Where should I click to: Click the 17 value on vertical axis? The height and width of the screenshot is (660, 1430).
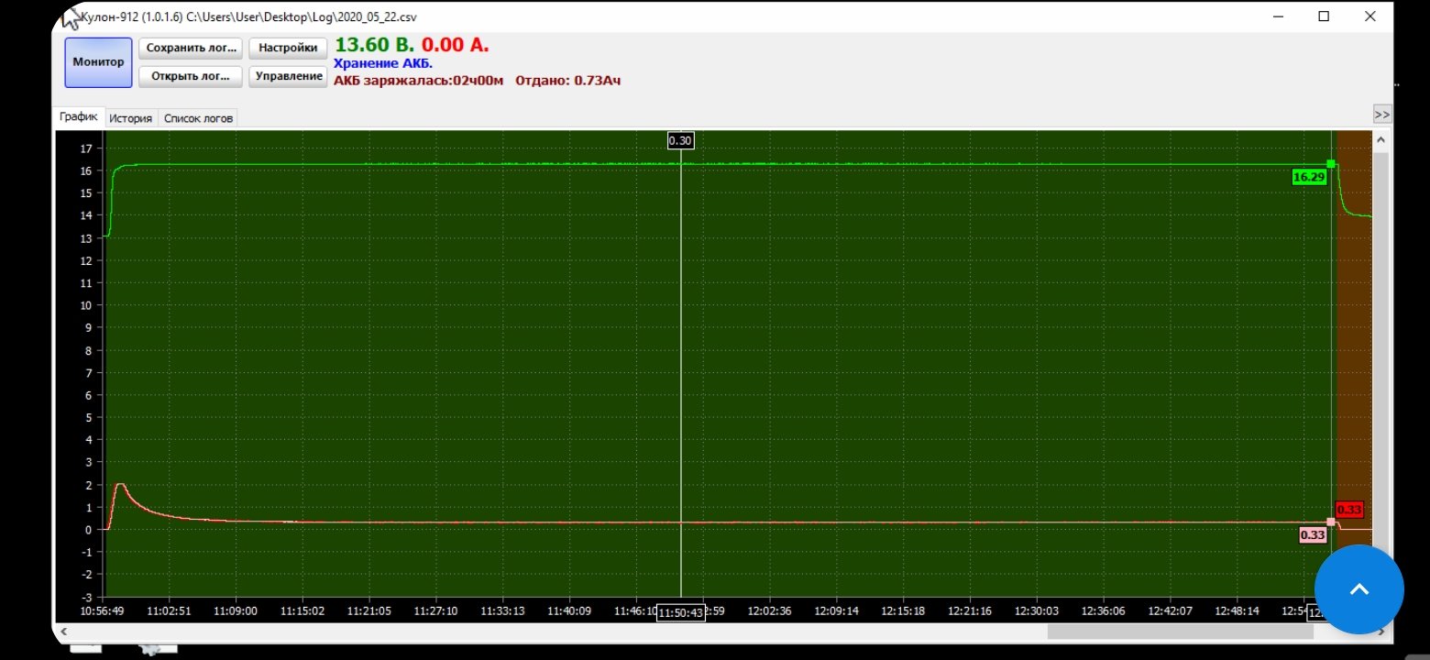tap(86, 148)
